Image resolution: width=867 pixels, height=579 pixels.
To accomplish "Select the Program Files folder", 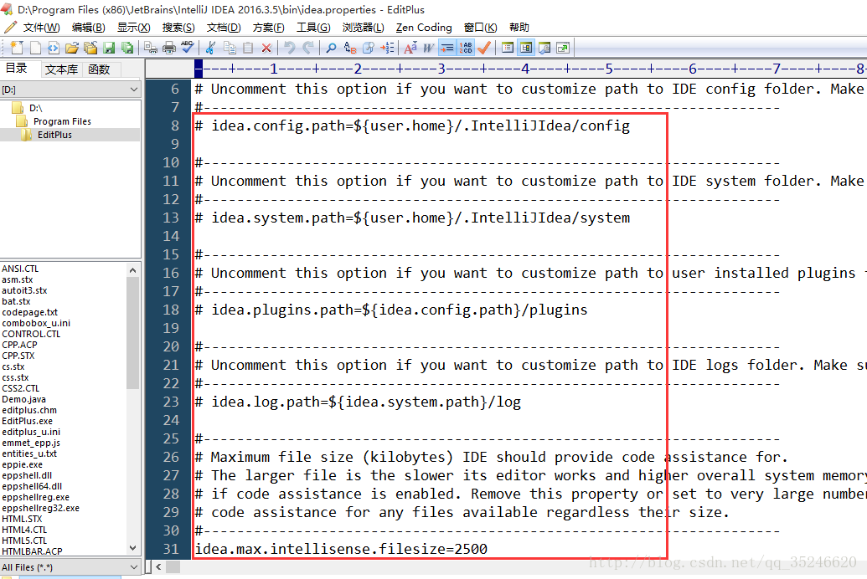I will pyautogui.click(x=62, y=121).
